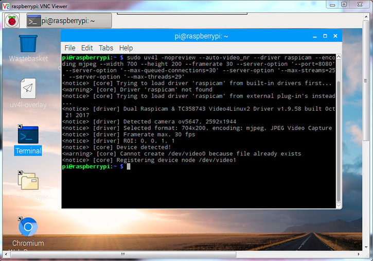The image size is (373, 261).
Task: Click the terminal icon in the taskbar
Action: [x=34, y=21]
